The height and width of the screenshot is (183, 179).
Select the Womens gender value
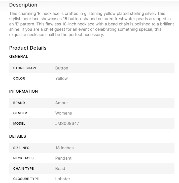[63, 113]
